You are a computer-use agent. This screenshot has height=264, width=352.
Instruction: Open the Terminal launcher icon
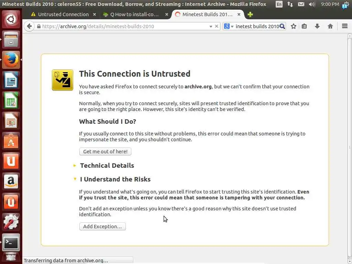tap(11, 242)
